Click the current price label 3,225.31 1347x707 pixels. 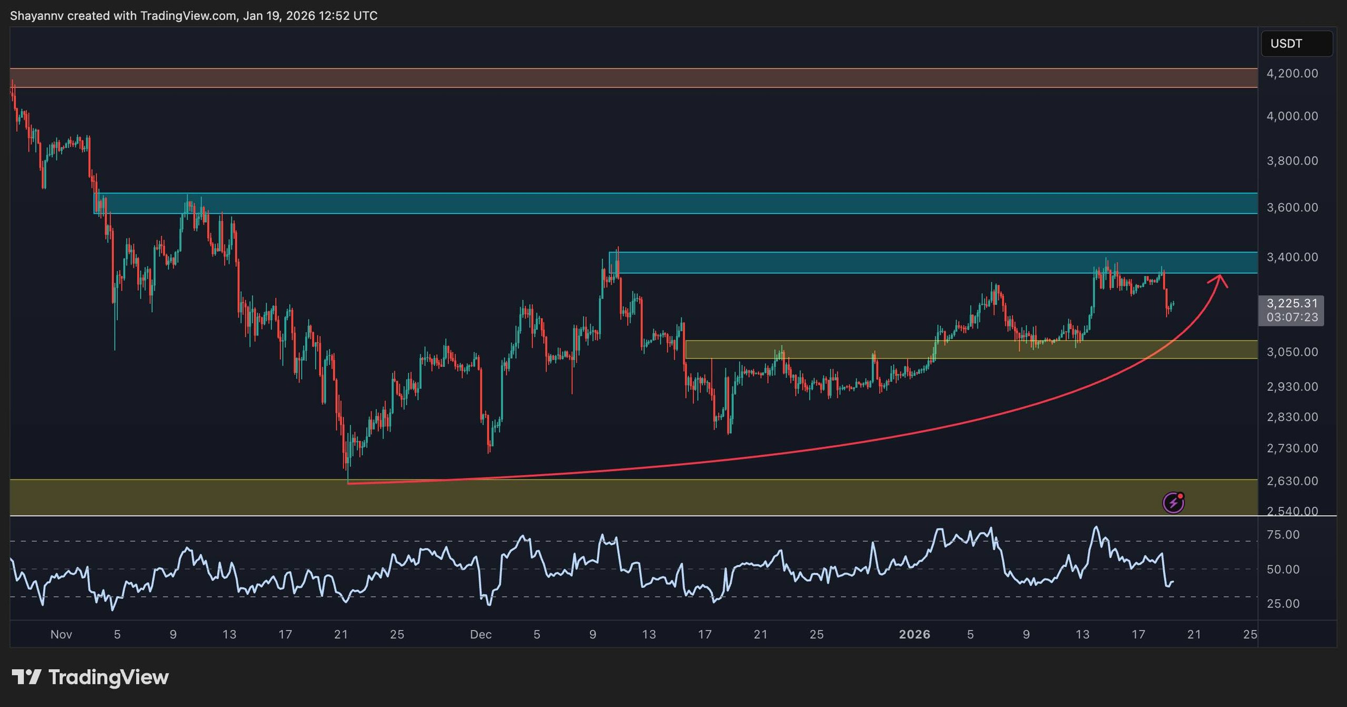click(x=1292, y=303)
